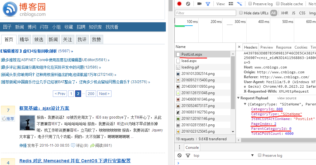Select the 首页 tab
Image resolution: width=316 pixels, height=165 pixels.
point(9,39)
